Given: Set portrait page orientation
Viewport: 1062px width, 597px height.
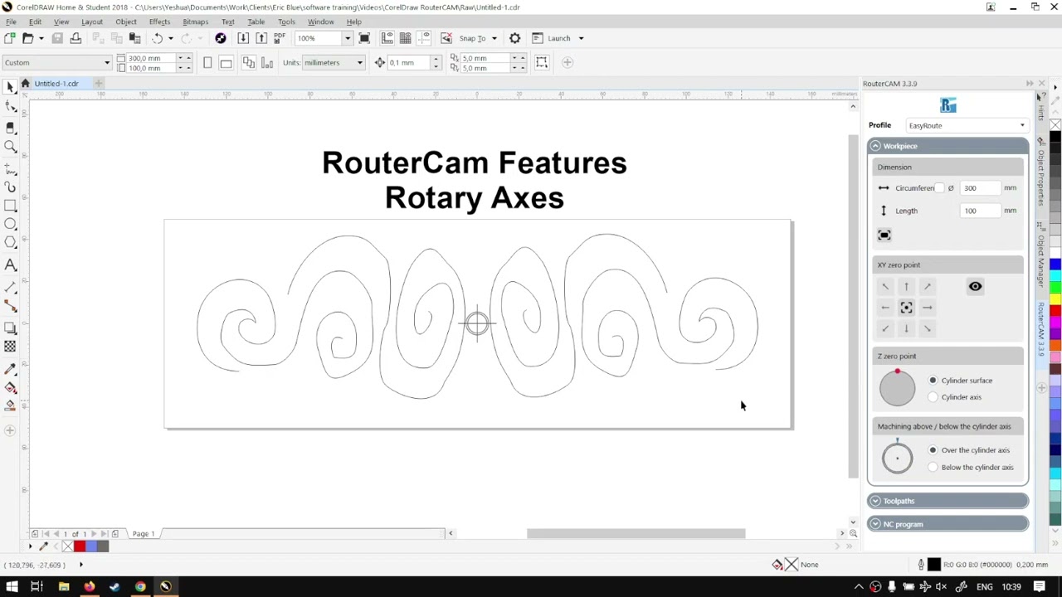Looking at the screenshot, I should tap(207, 62).
